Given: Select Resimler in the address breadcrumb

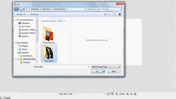Looking at the screenshot, I should point(46,9).
